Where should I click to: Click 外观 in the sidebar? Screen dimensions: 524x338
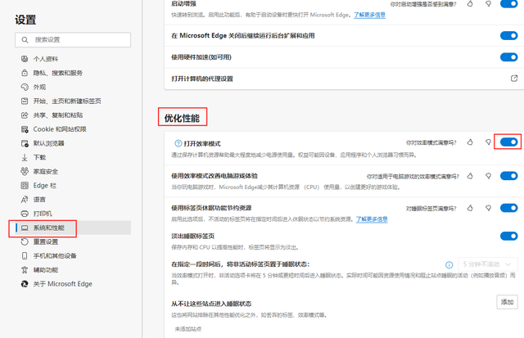coord(39,87)
